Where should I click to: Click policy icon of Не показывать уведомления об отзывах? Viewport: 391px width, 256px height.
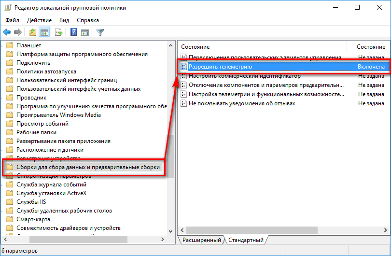coord(183,103)
